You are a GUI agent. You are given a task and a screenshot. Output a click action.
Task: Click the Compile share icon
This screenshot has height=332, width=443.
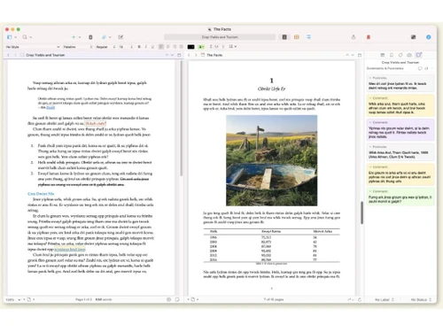click(354, 37)
